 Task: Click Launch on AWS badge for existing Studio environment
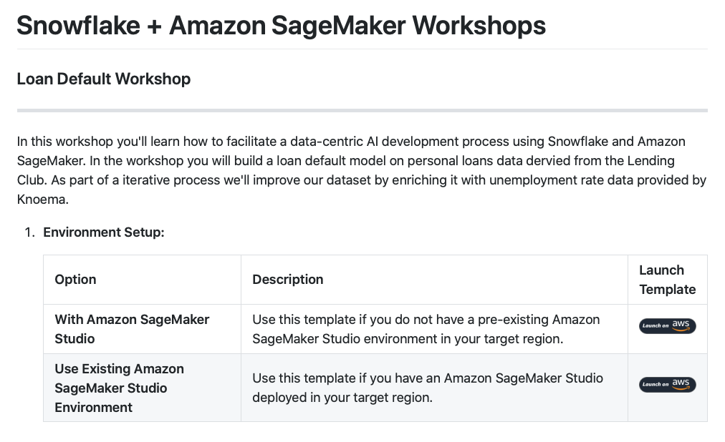(x=667, y=385)
